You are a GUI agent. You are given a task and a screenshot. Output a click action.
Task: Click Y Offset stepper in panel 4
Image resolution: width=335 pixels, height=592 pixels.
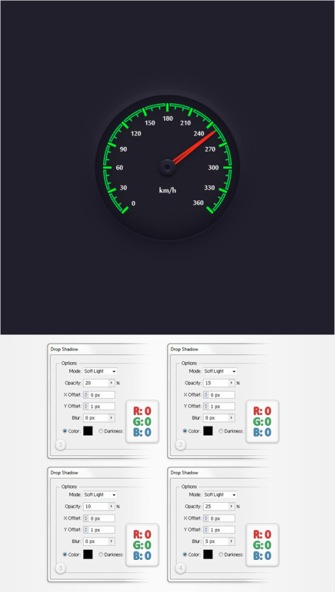206,530
